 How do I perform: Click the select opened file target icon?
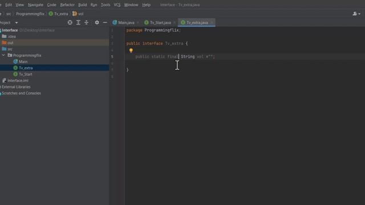70,23
